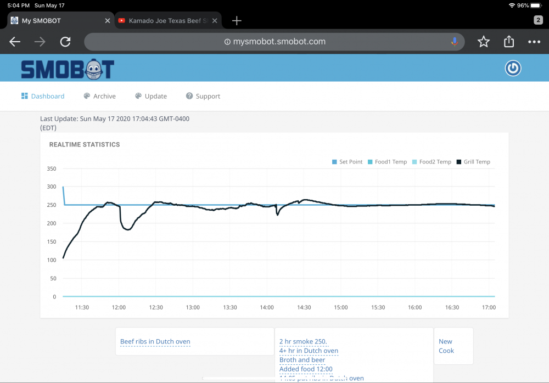Image resolution: width=549 pixels, height=383 pixels.
Task: Click the SMOBOT logo
Action: 68,69
